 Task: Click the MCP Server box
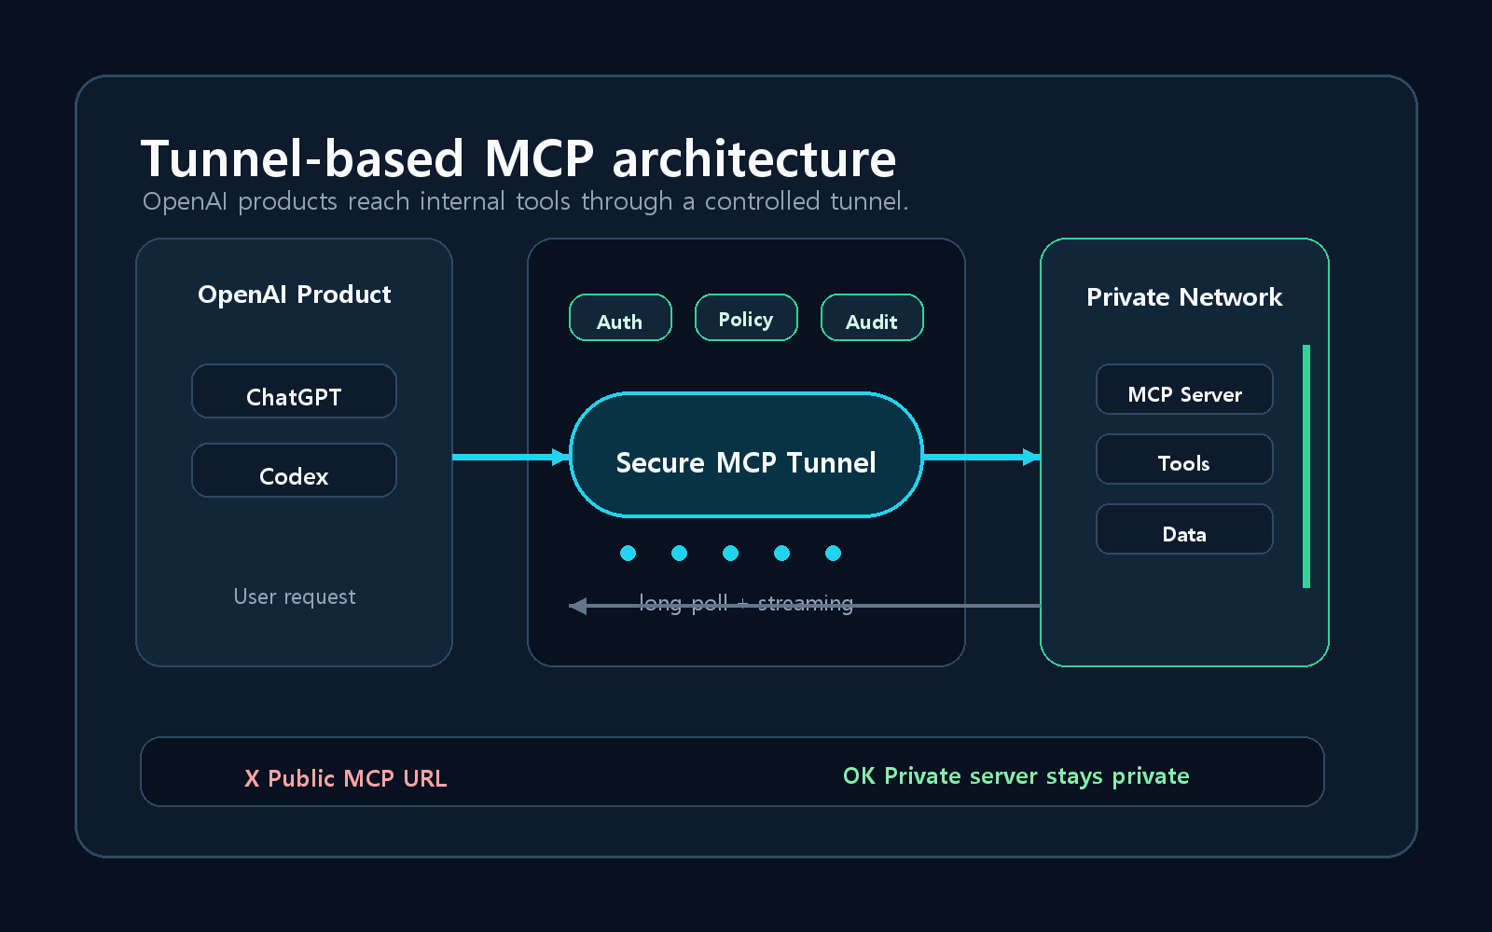pos(1184,390)
